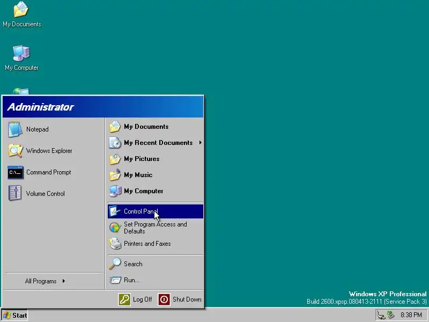Click the My Computer desktop icon label
This screenshot has height=322, width=429.
pyautogui.click(x=21, y=68)
